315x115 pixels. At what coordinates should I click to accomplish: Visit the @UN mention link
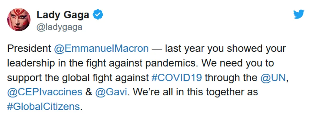(x=273, y=77)
